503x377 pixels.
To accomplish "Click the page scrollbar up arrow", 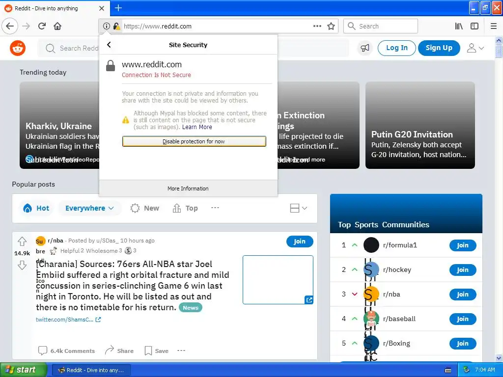I will click(499, 40).
